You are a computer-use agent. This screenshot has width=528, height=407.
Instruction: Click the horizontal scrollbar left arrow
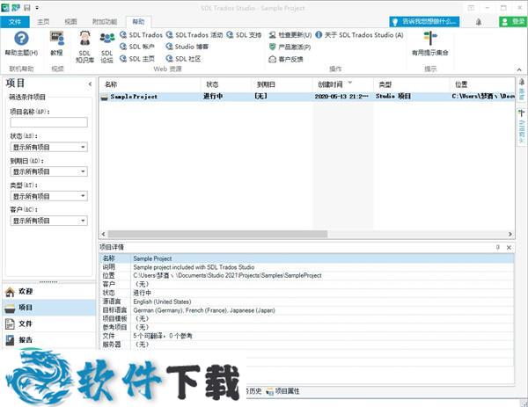(103, 234)
